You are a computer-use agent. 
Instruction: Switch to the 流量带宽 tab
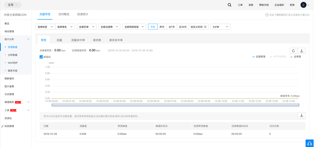tap(45, 14)
